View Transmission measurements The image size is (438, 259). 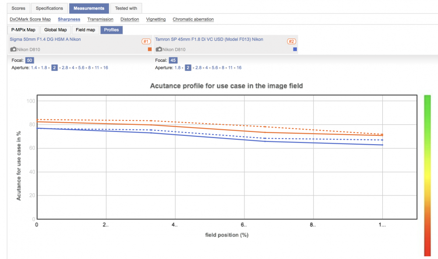100,19
